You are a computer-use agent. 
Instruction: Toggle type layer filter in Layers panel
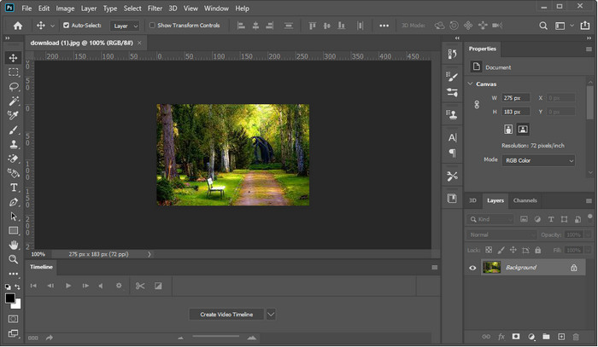551,219
